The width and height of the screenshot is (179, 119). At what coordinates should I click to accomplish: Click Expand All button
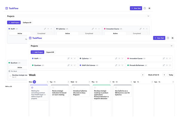50,52
